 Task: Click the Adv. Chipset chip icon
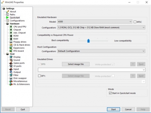tap(11, 33)
